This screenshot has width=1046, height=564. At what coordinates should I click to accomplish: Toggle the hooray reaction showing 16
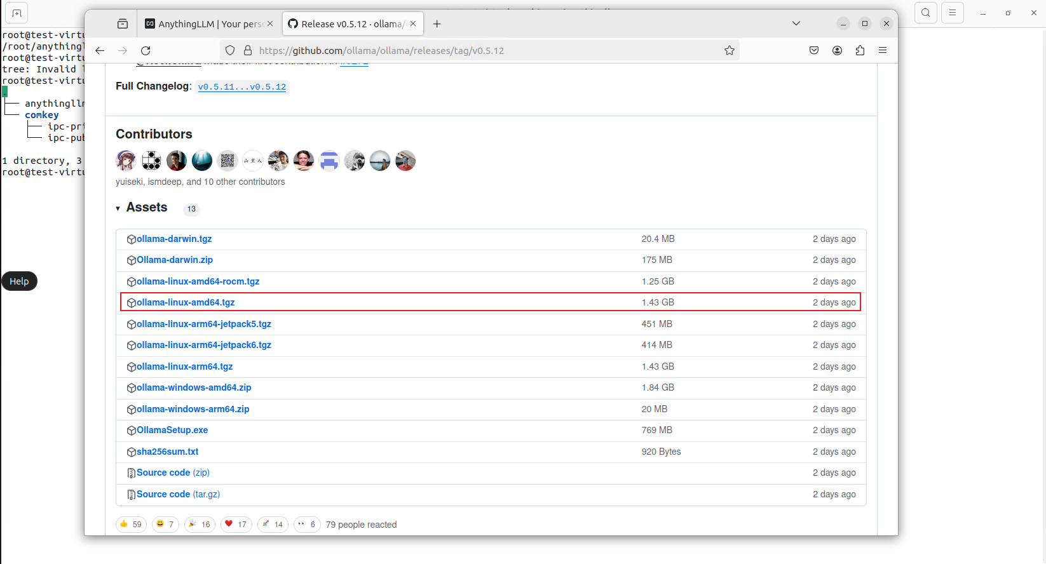pyautogui.click(x=200, y=524)
